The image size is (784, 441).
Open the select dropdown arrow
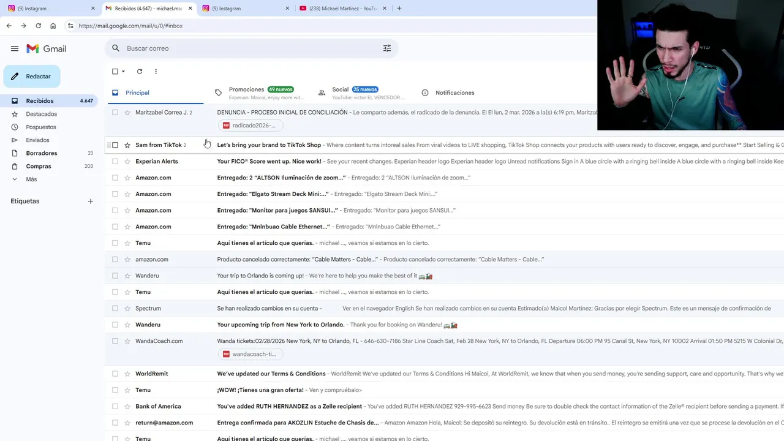coord(123,72)
